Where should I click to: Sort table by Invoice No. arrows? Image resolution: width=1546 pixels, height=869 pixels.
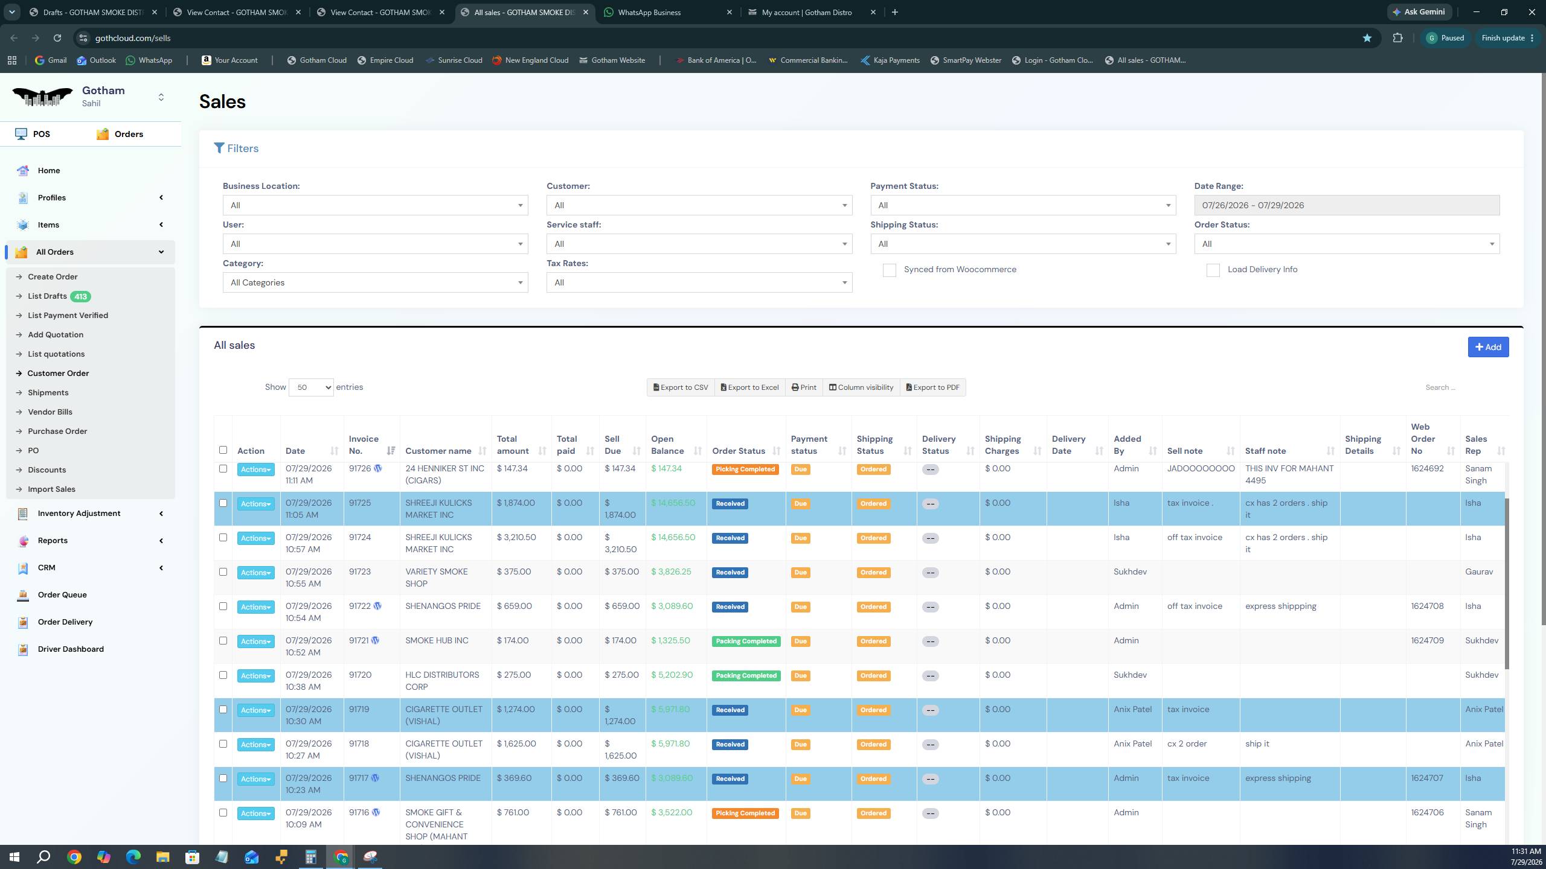(391, 451)
